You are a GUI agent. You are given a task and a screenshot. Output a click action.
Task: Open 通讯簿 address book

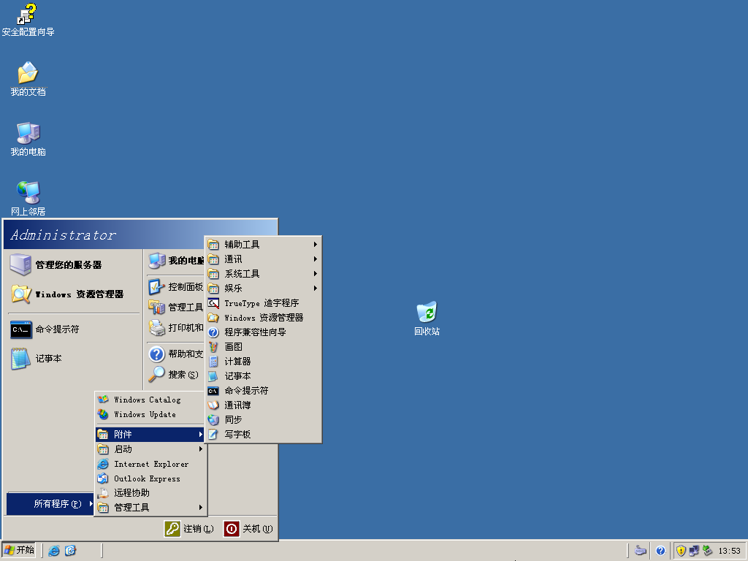[263, 405]
